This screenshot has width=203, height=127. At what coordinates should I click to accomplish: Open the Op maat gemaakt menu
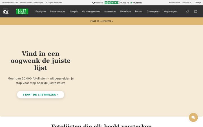91,12
